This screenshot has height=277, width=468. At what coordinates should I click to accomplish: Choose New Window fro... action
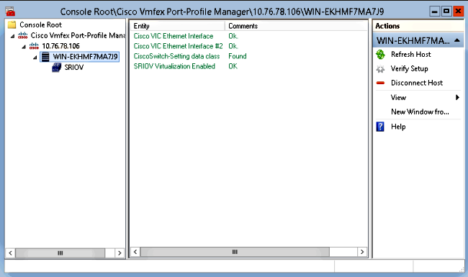(x=420, y=112)
